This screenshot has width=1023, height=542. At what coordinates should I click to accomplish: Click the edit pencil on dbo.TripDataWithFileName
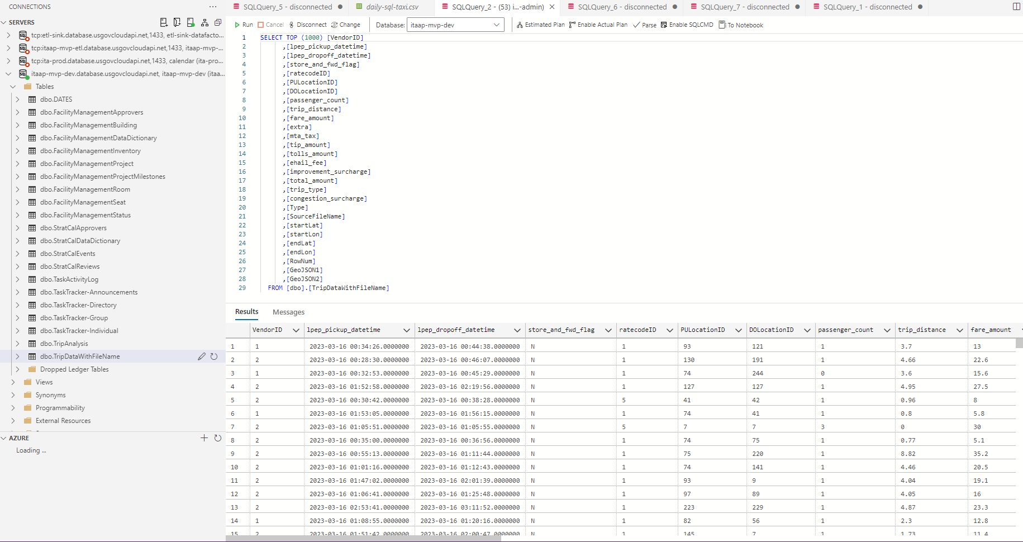tap(202, 356)
